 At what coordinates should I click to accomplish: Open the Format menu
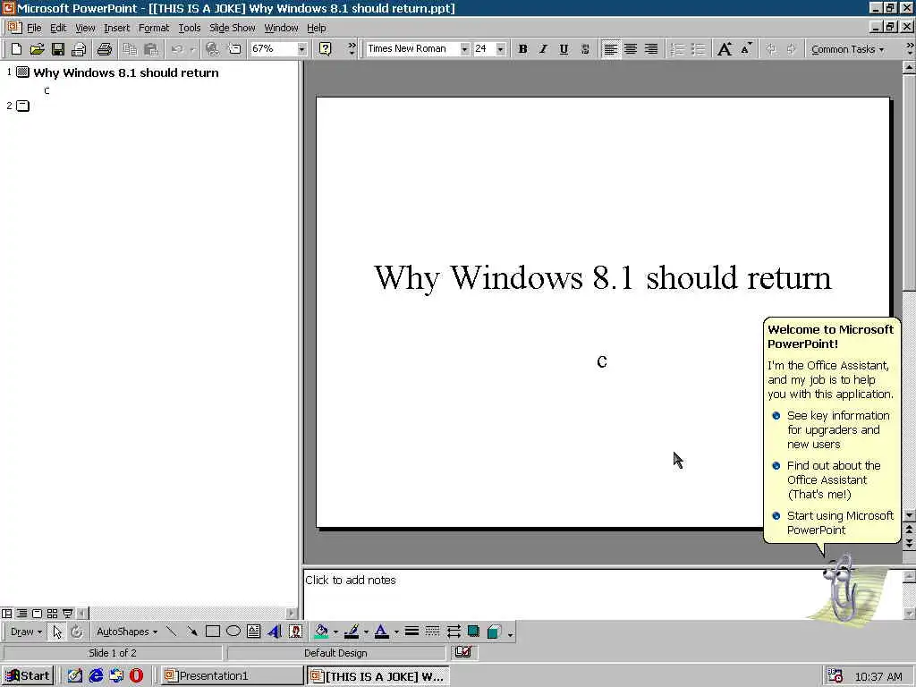tap(154, 28)
